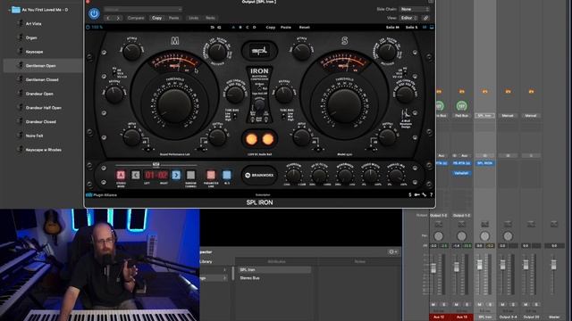Click the Headroom knob
The width and height of the screenshot is (572, 321).
(294, 176)
